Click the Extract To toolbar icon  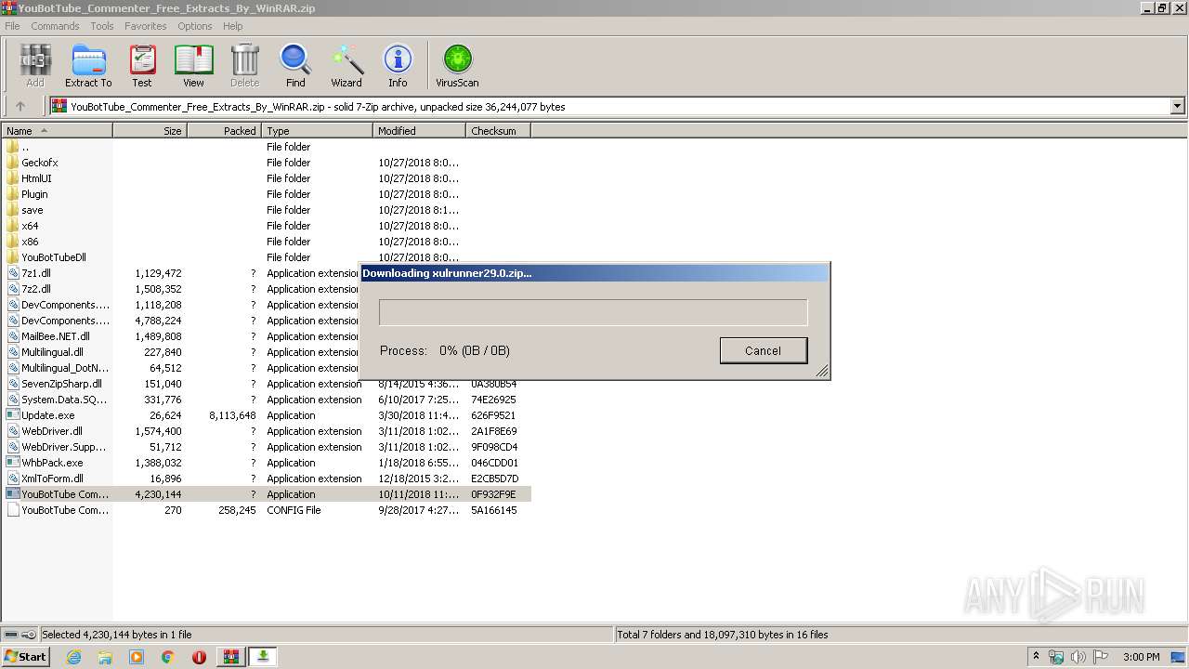(x=88, y=66)
